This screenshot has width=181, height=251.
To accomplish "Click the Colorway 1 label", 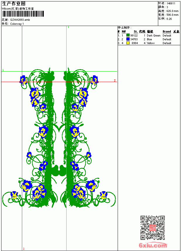I will point(17,24).
